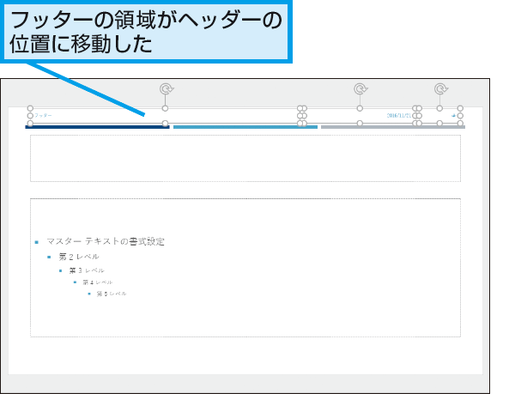
Task: Click the callout text フッターの領域がヘッダーの位置に移動した
Action: click(144, 32)
